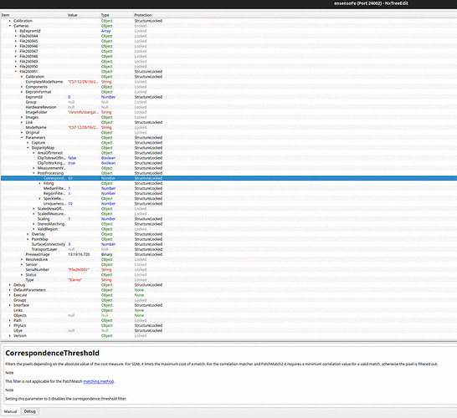Select the Images tree item

(x=32, y=117)
